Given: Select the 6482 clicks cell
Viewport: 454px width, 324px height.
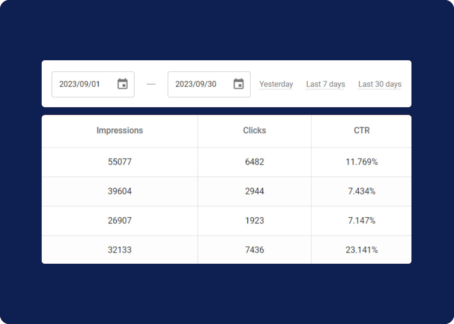Looking at the screenshot, I should pyautogui.click(x=254, y=162).
